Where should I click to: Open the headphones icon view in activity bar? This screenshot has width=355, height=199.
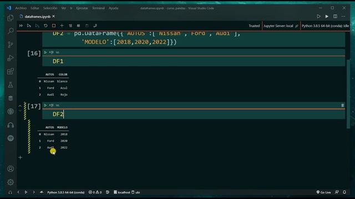coord(11,125)
